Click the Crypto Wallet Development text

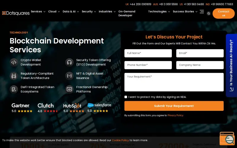point(31,62)
